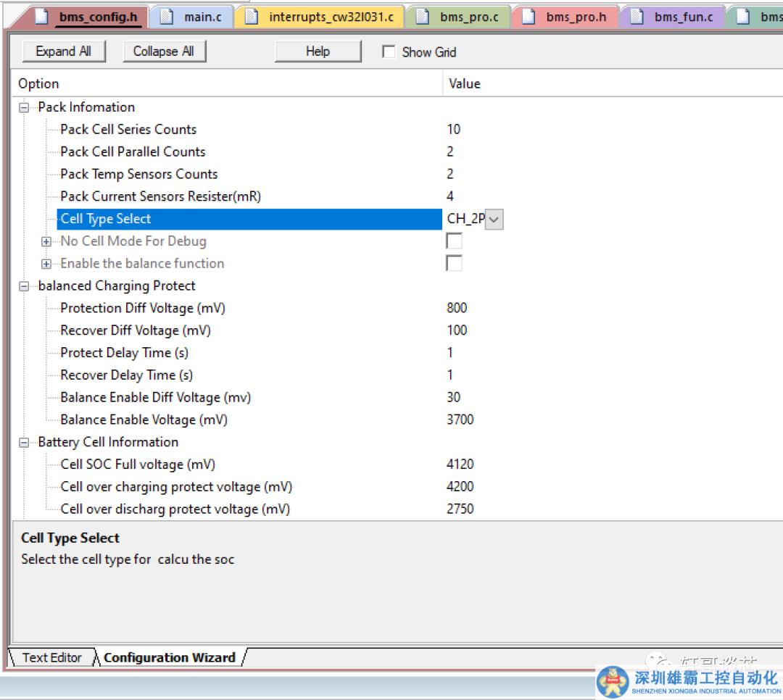The height and width of the screenshot is (700, 783).
Task: Select the Configuration Wizard tab
Action: point(170,658)
